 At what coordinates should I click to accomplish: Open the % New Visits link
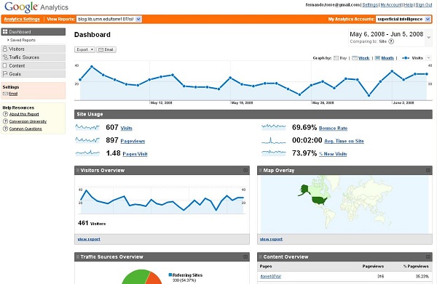(x=333, y=154)
